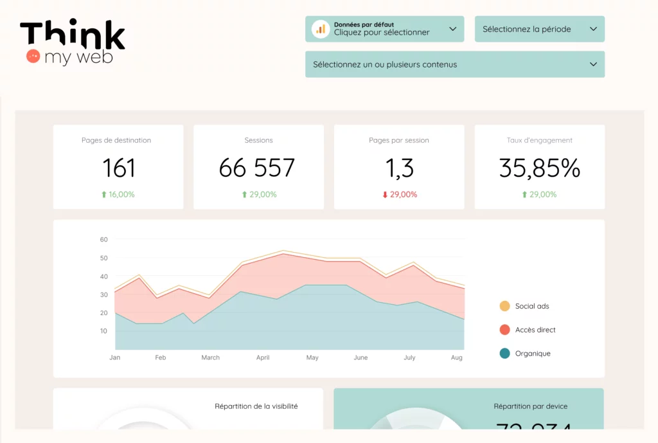Select the Taux d'engagement card
The width and height of the screenshot is (658, 443).
pyautogui.click(x=539, y=167)
